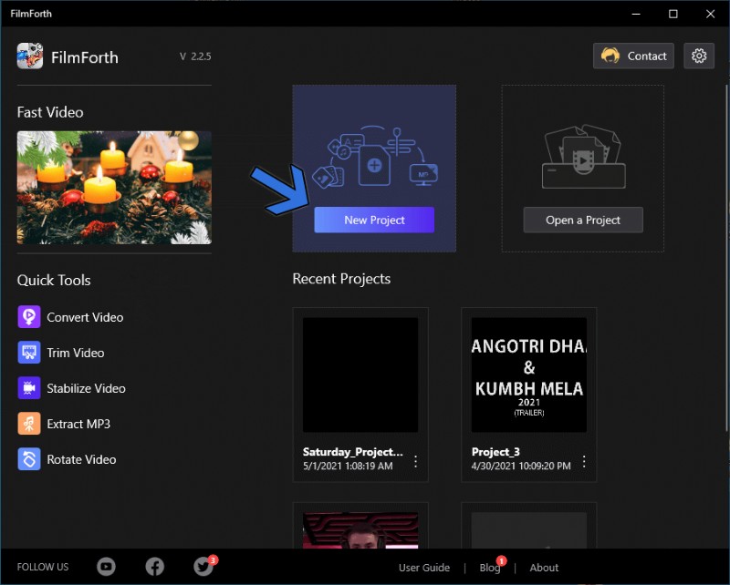730x585 pixels.
Task: Open the KUMBH MELA trailer thumbnail
Action: (x=528, y=374)
